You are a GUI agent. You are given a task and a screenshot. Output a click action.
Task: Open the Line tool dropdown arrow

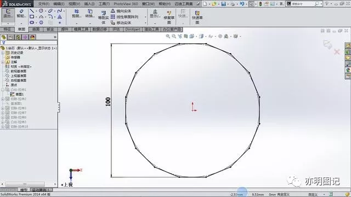(36, 11)
